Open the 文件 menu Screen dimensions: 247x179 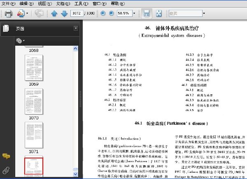(8, 3)
